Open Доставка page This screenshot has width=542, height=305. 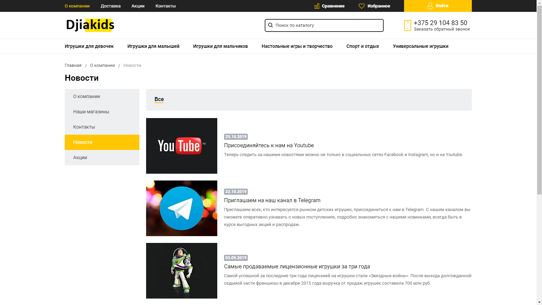click(111, 6)
